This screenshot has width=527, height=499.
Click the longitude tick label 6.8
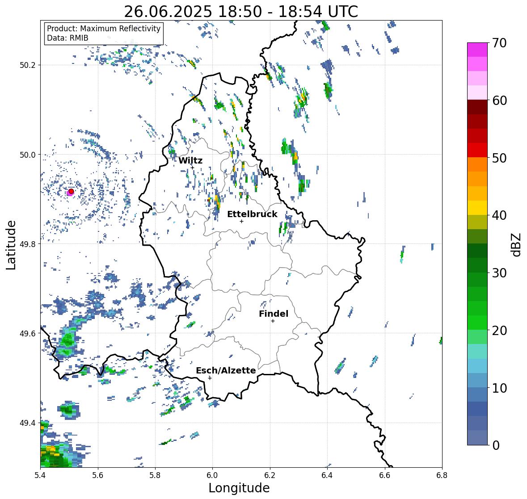pos(442,475)
